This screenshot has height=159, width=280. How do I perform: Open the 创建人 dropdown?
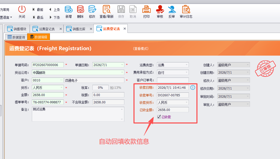(x=248, y=65)
